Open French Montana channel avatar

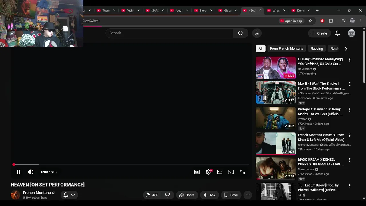click(15, 195)
